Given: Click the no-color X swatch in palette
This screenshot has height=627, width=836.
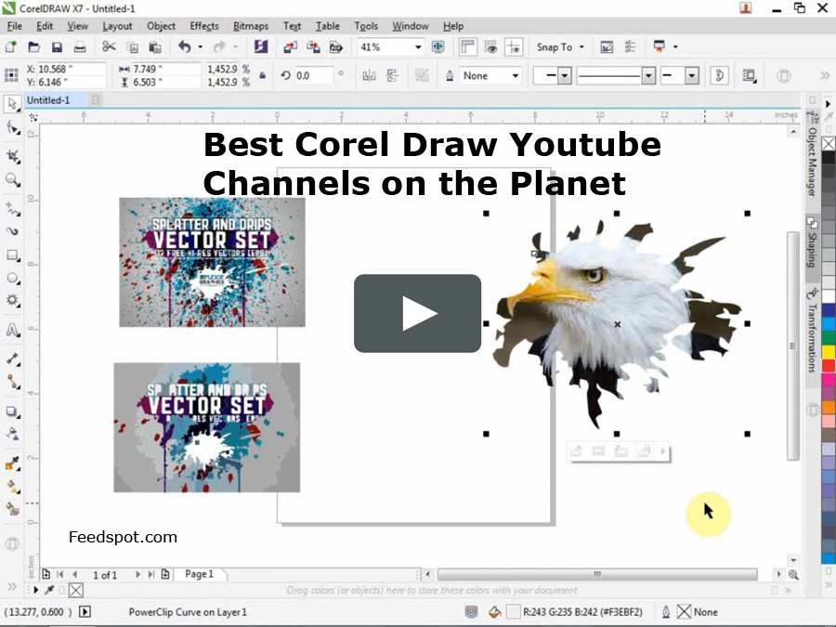Looking at the screenshot, I should coord(828,143).
